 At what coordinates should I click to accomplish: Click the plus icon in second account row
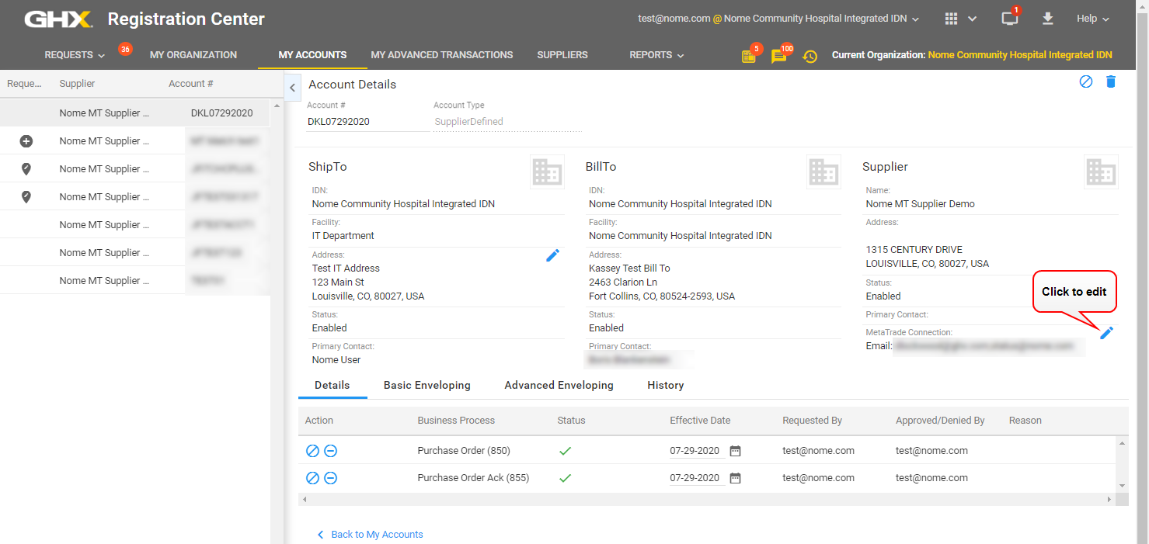point(26,141)
